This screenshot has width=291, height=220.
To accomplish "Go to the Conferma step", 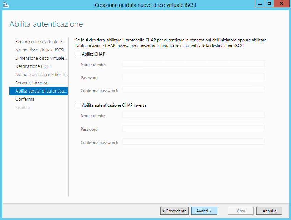I will pyautogui.click(x=25, y=99).
